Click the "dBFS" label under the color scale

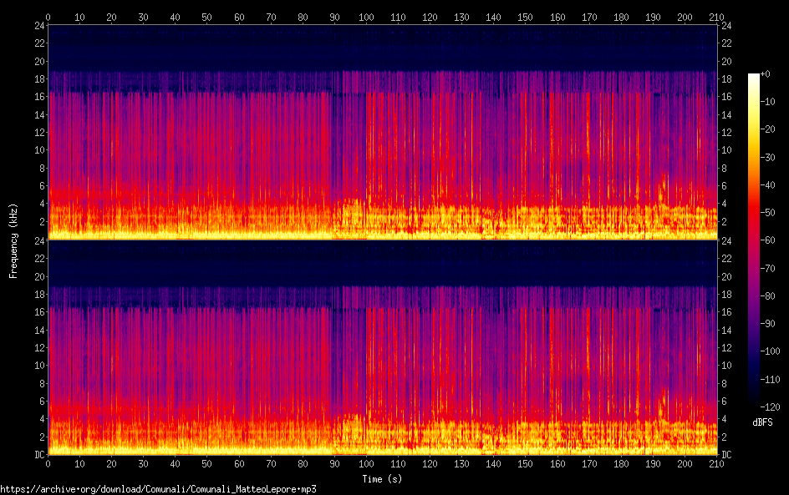(x=762, y=422)
